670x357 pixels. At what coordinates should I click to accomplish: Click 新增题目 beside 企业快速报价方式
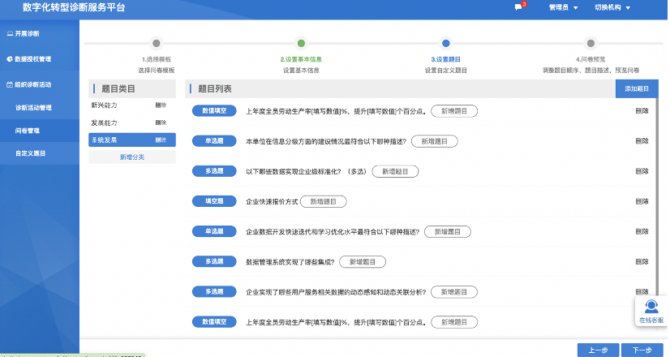(324, 201)
